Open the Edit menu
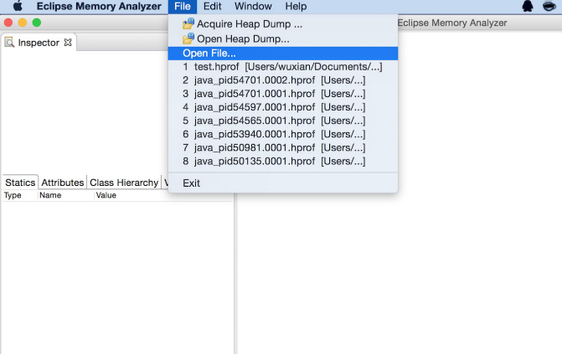Image resolution: width=562 pixels, height=355 pixels. coord(212,7)
